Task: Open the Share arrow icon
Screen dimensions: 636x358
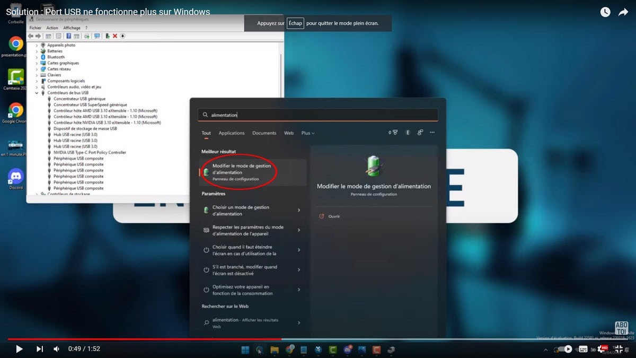Action: point(623,12)
